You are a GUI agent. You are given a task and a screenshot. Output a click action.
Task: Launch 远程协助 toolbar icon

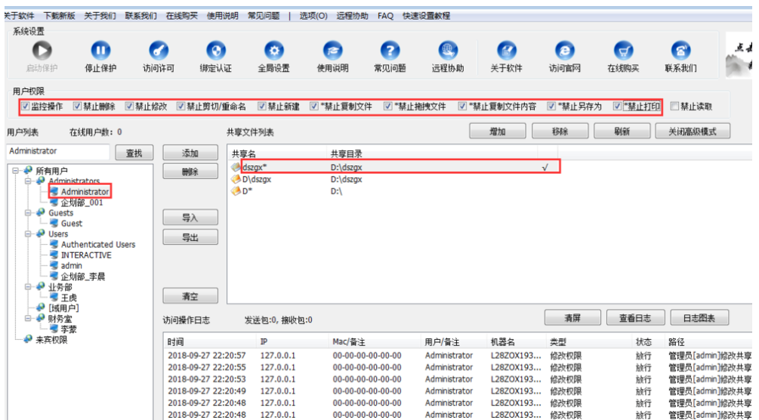point(449,51)
